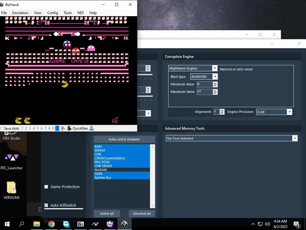Click the Maximum Value FF field
The width and height of the screenshot is (306, 230).
click(x=205, y=92)
